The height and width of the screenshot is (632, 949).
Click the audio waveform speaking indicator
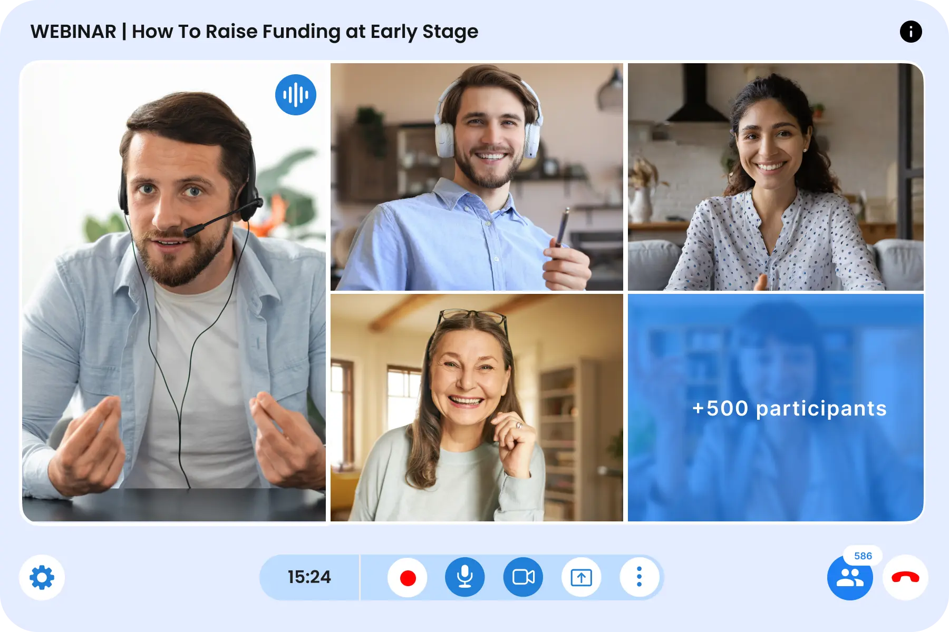click(x=296, y=95)
